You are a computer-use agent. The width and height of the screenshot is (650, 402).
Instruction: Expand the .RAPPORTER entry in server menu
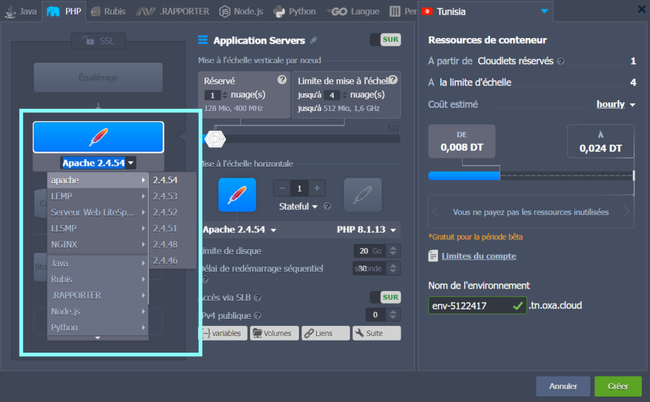98,295
